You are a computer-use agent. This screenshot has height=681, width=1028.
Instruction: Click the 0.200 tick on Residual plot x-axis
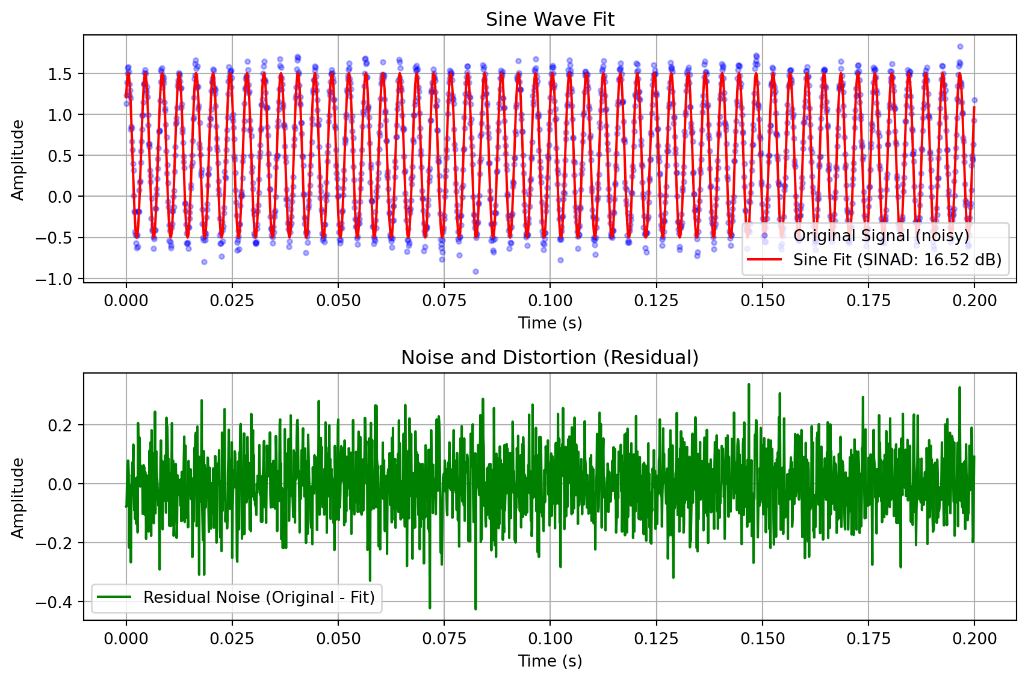[974, 639]
